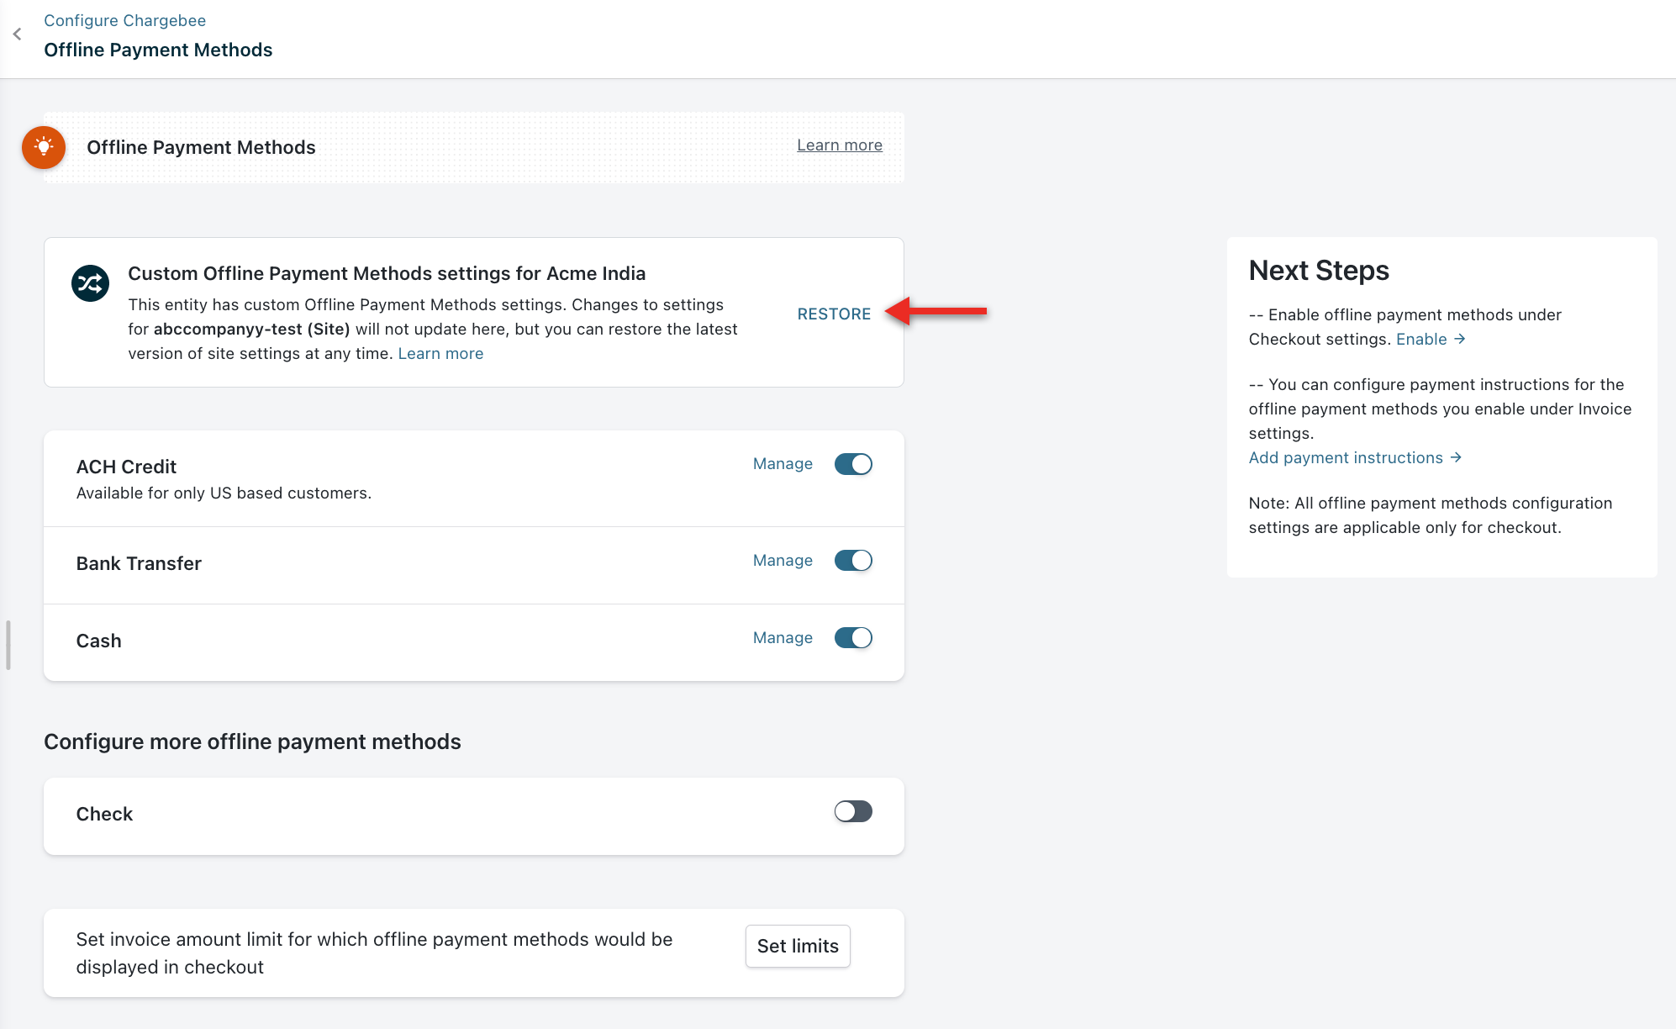Image resolution: width=1676 pixels, height=1029 pixels.
Task: Click Enable link under Next Steps
Action: (1421, 339)
